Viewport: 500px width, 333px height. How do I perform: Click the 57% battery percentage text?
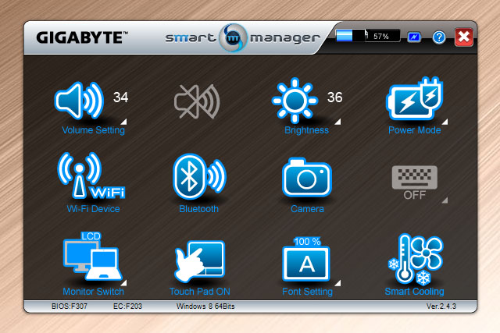pos(381,37)
